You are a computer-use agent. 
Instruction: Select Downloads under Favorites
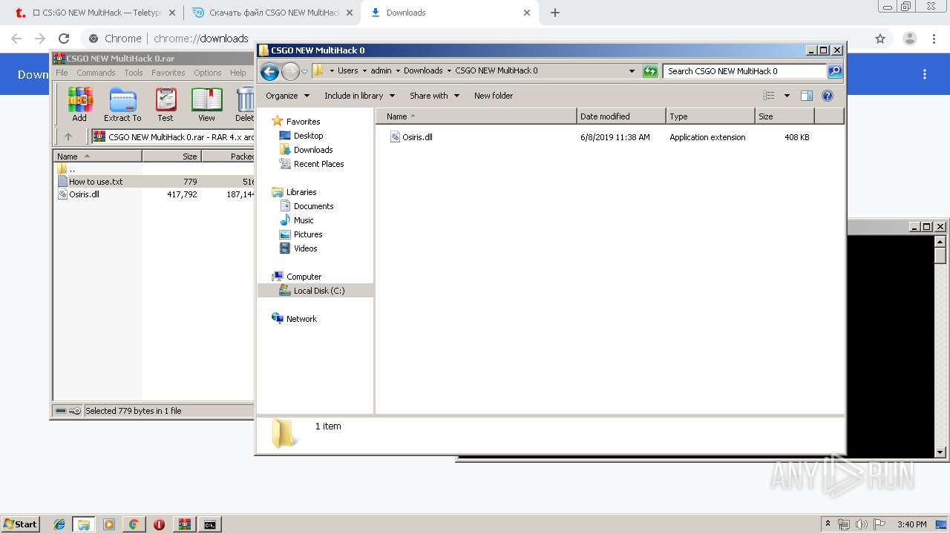[x=313, y=150]
